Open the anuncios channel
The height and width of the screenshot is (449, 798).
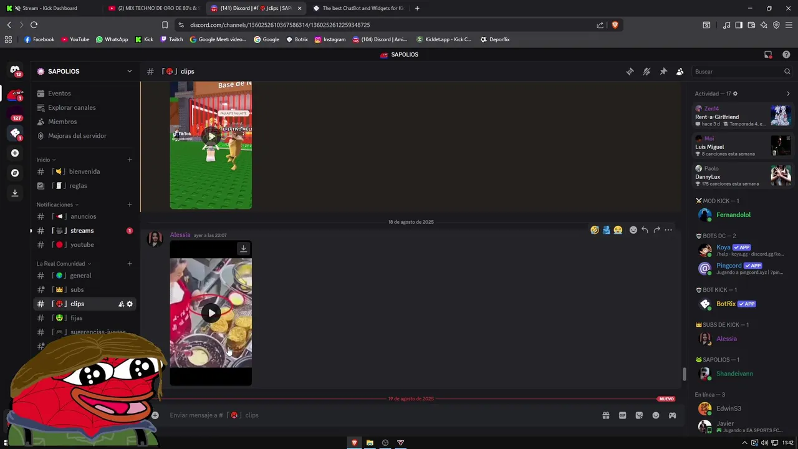pos(84,216)
